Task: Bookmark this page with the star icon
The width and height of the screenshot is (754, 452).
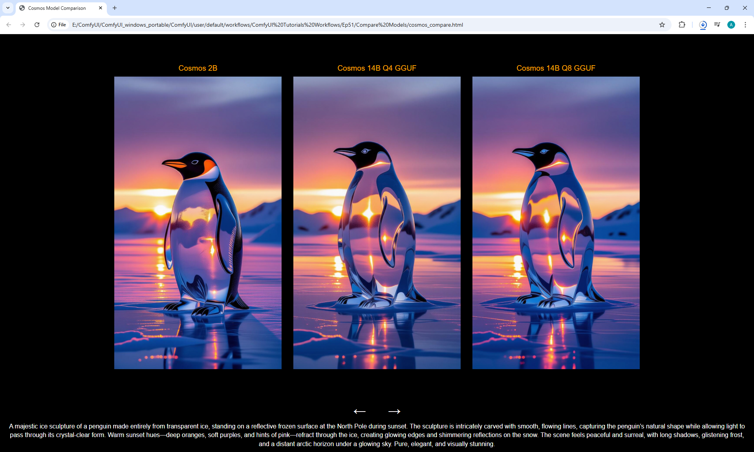Action: [x=662, y=25]
